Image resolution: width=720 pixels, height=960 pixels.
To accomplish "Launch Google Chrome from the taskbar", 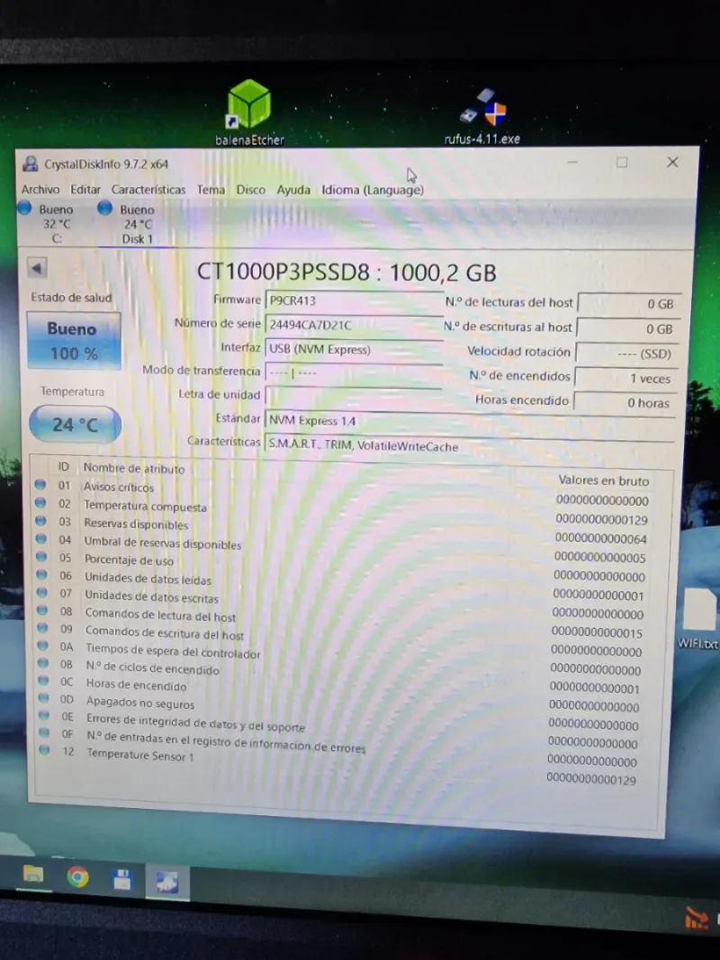I will coord(77,877).
